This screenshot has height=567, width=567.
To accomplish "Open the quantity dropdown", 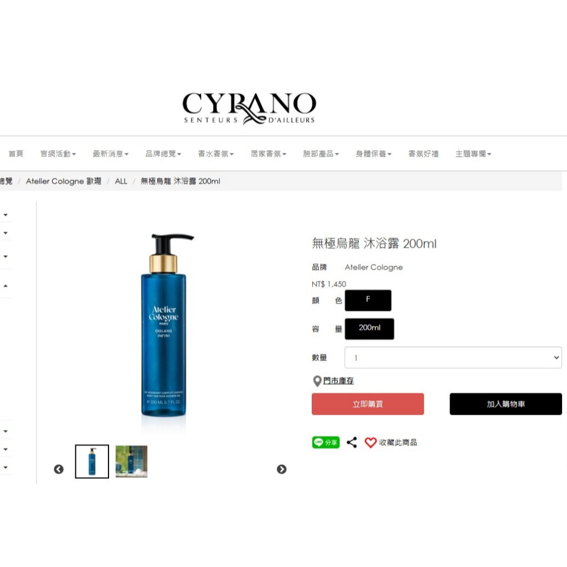I will [453, 358].
